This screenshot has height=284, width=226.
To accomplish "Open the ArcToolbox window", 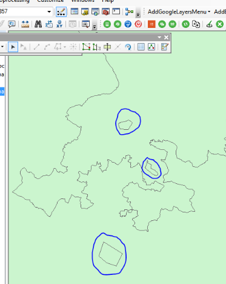I will tap(105, 12).
